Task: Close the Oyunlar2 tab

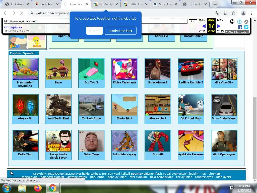Action: (x=87, y=5)
